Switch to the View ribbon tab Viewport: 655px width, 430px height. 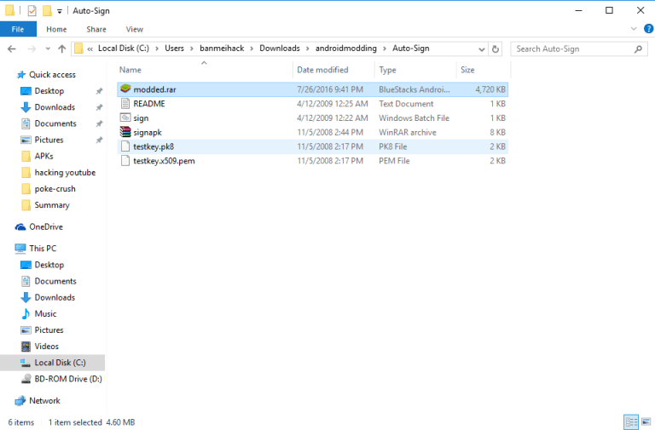[135, 29]
